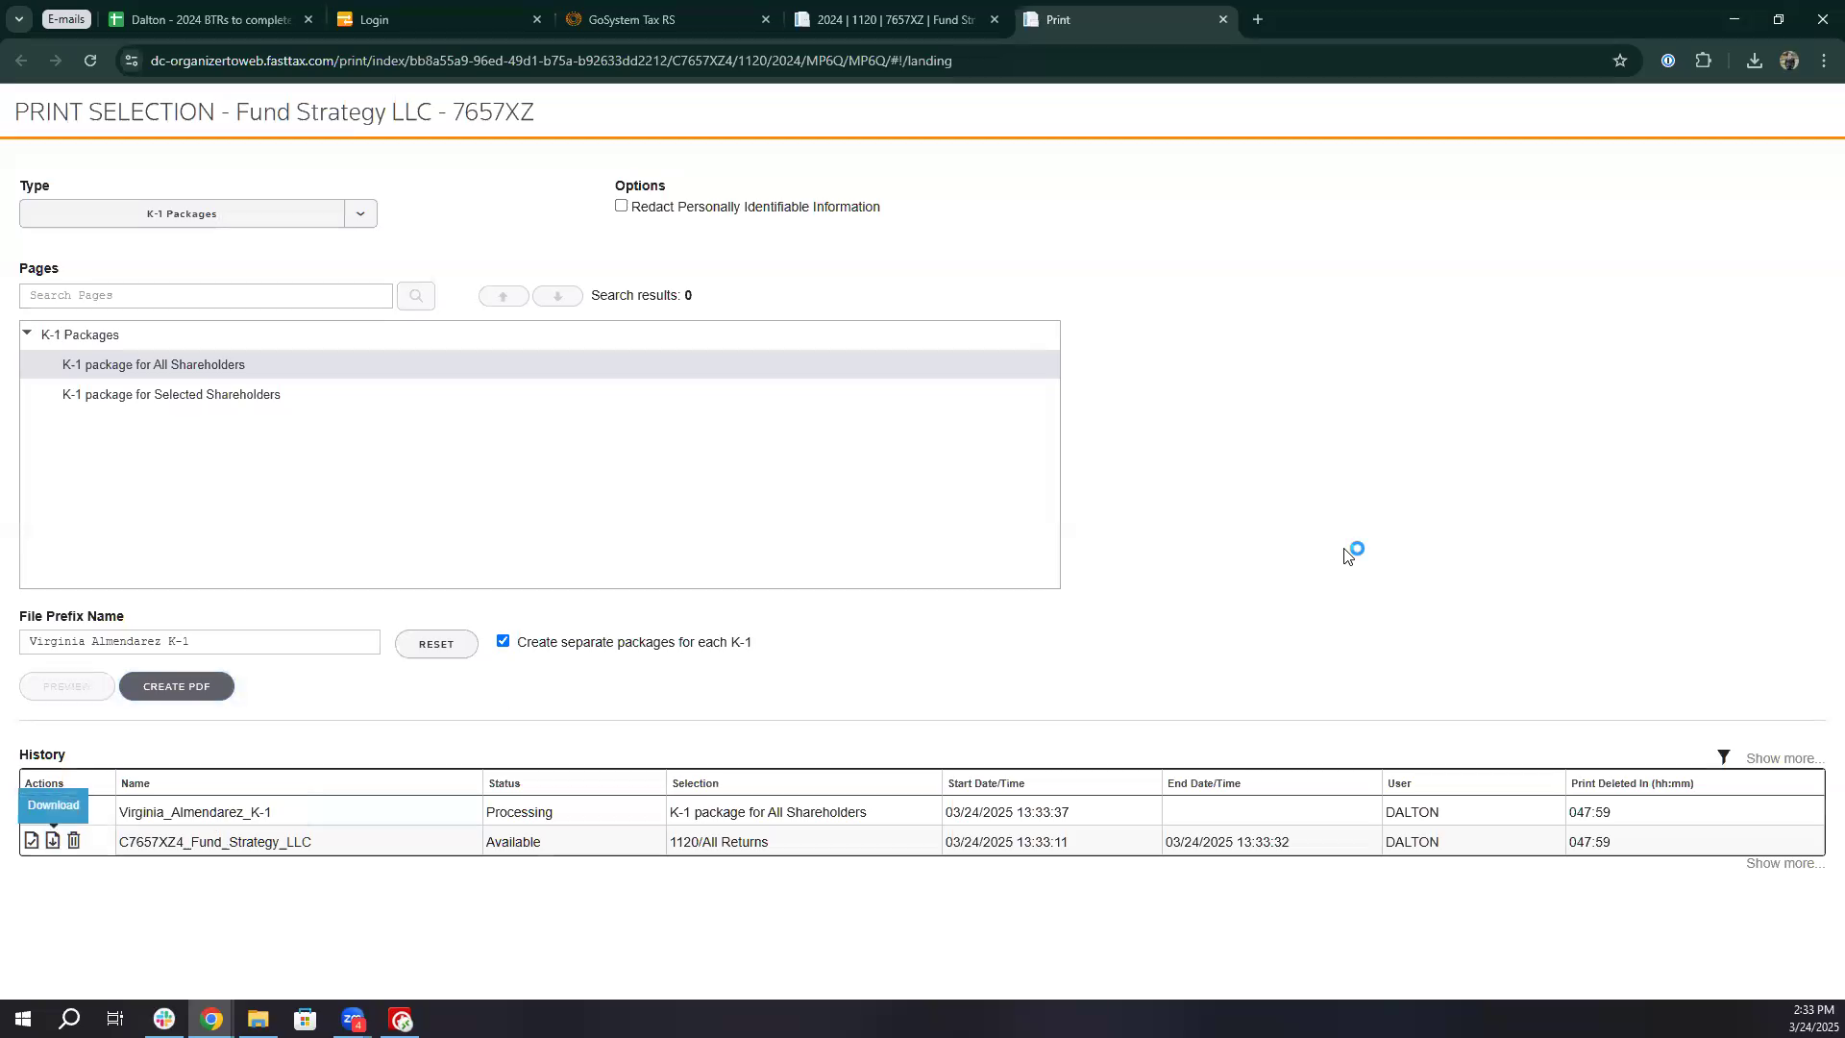Screen dimensions: 1845x1038
Task: Select K-1 package for Selected Shareholders
Action: (171, 395)
